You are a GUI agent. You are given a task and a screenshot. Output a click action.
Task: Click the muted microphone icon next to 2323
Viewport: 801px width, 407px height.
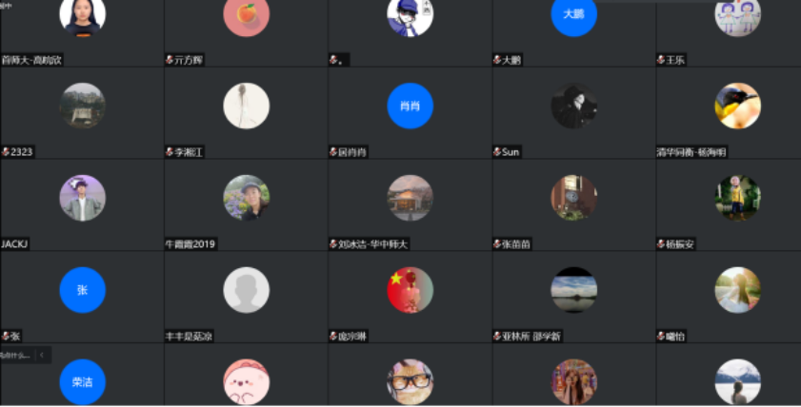tap(6, 152)
